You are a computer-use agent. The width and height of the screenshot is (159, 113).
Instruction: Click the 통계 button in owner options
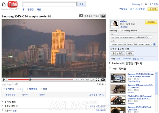[x=130, y=53]
